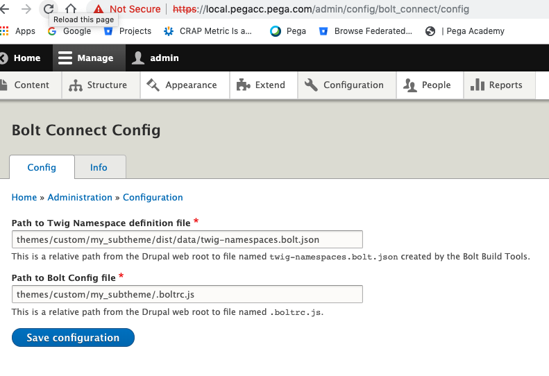Image resolution: width=549 pixels, height=376 pixels.
Task: Click the browser forward arrow
Action: click(26, 9)
